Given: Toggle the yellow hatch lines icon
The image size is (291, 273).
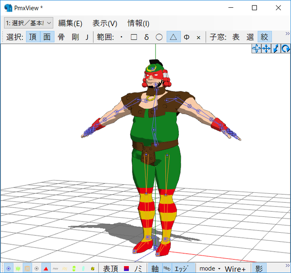Looking at the screenshot, I should [x=65, y=268].
